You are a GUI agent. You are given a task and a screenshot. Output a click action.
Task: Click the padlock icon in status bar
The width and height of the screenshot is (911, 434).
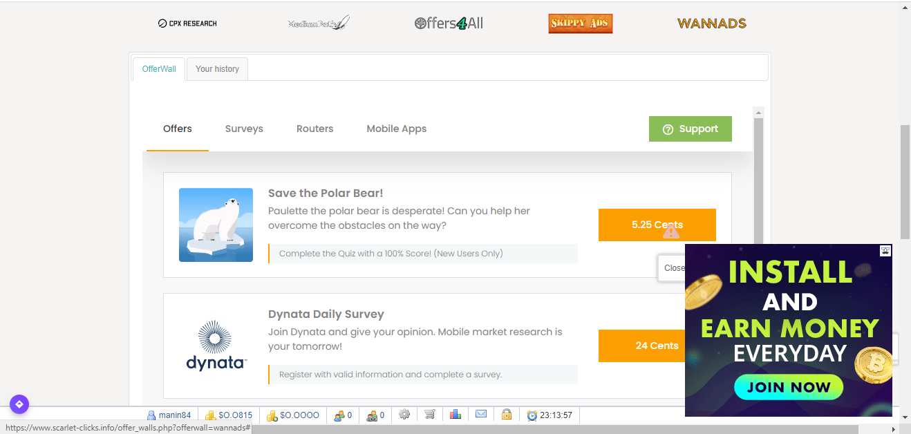(x=507, y=415)
